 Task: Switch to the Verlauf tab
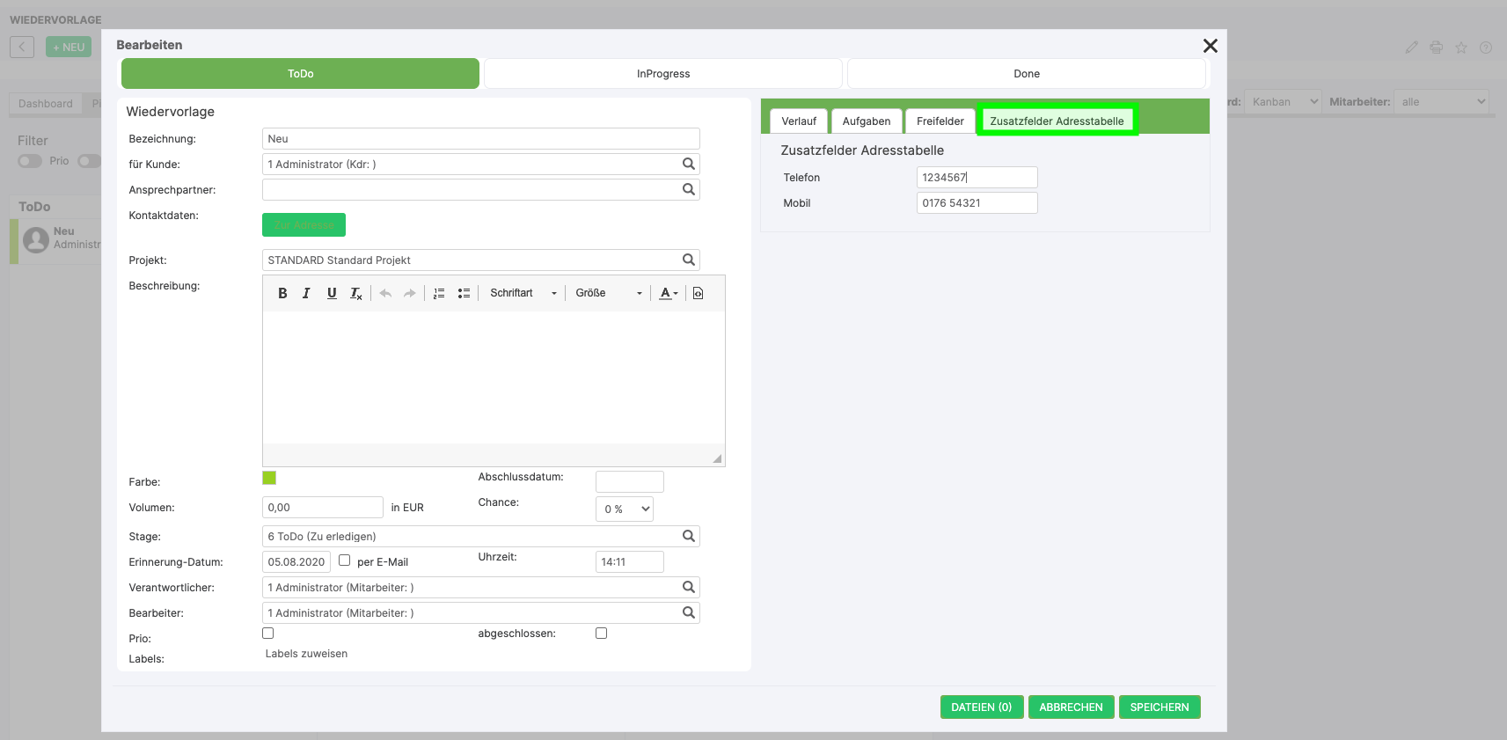(x=799, y=121)
